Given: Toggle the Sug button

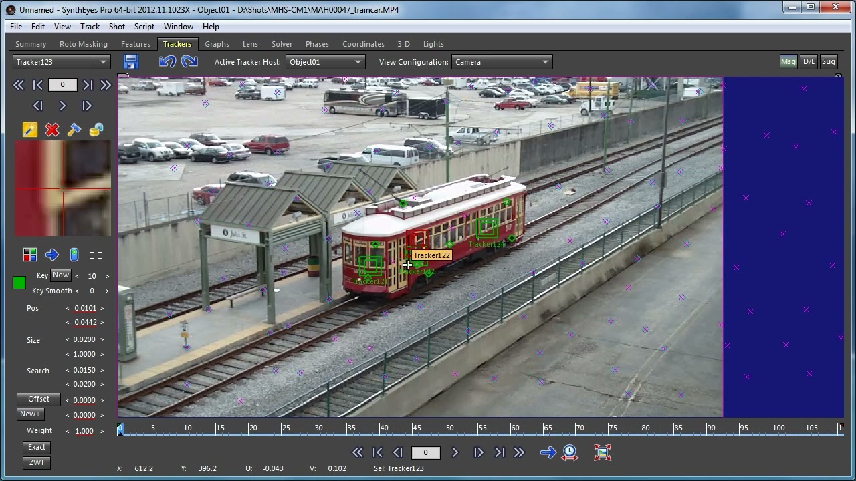Looking at the screenshot, I should [x=829, y=61].
